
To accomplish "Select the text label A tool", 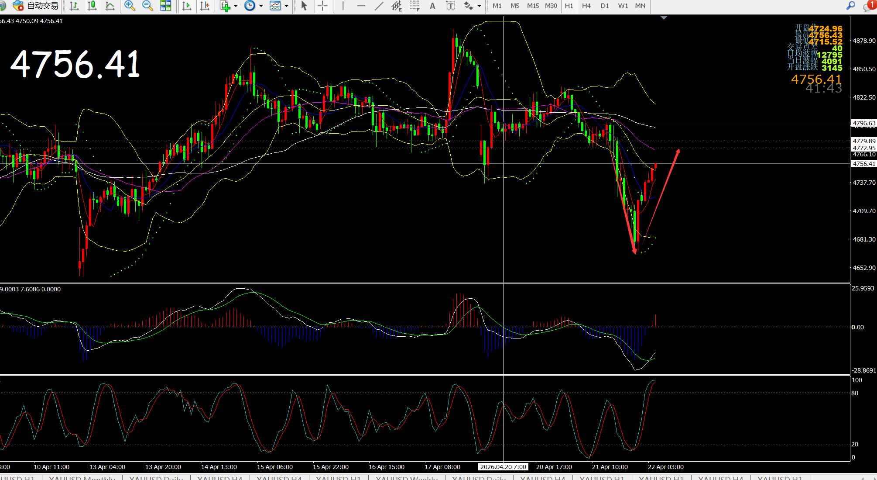I will click(x=432, y=6).
